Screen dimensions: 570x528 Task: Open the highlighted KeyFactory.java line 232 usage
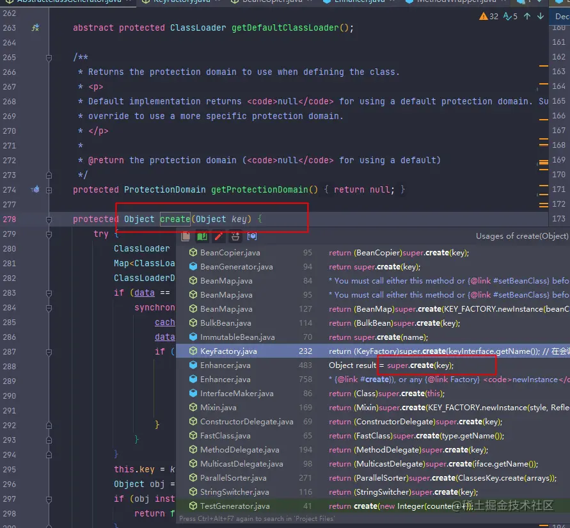coord(373,351)
